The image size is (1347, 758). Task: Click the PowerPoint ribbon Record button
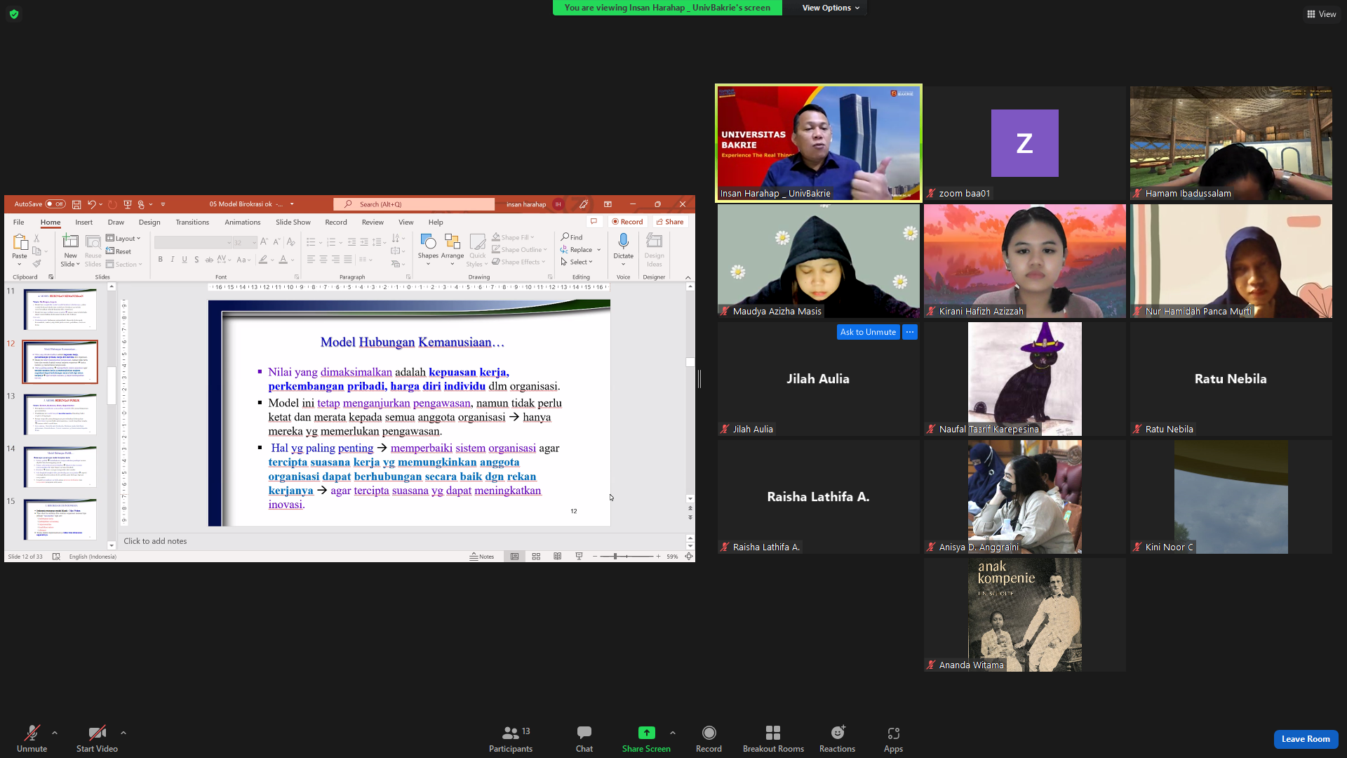click(x=627, y=222)
